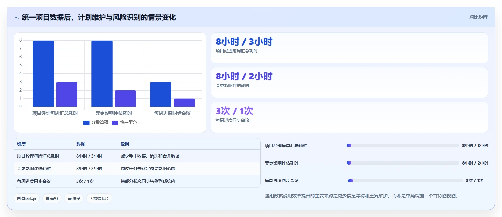Click the 8小时 / 3小时 value after the progress bar
This screenshot has height=217, width=502.
[475, 146]
